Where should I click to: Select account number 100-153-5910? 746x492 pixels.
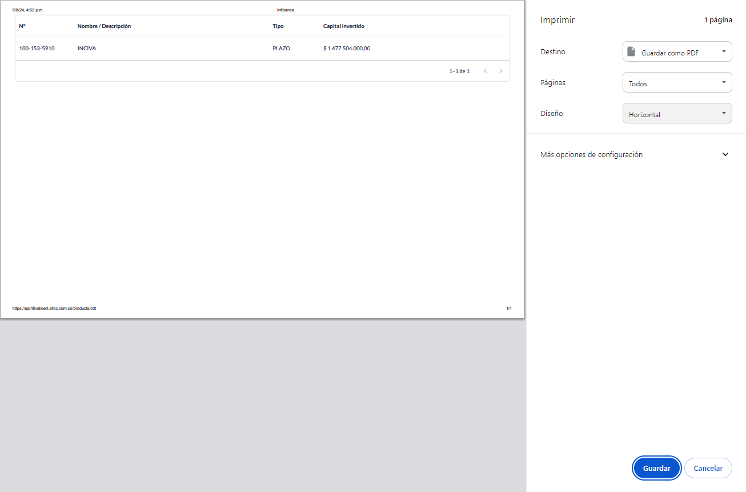[37, 49]
